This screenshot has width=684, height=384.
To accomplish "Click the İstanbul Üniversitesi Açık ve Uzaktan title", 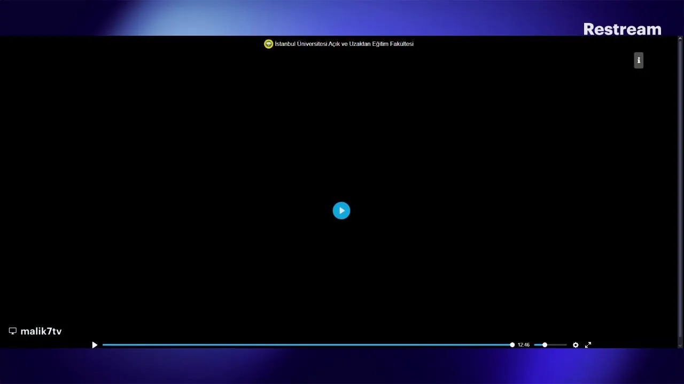I will 344,44.
